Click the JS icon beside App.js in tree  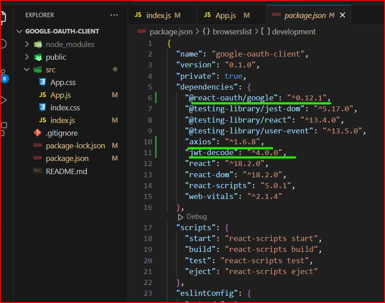[43, 95]
